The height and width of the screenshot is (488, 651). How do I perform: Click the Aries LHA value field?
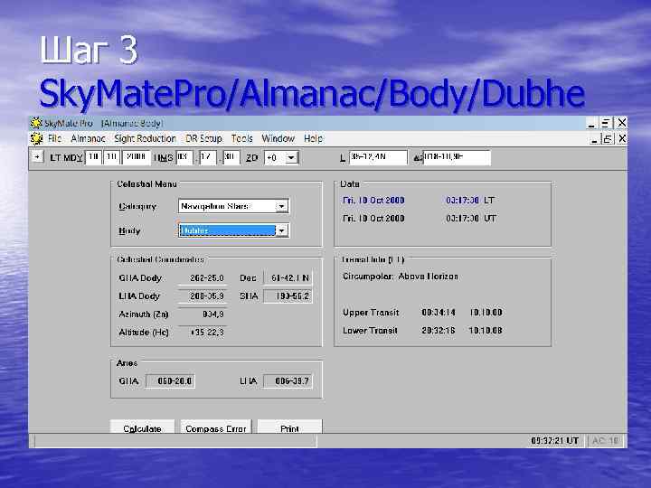(x=288, y=381)
